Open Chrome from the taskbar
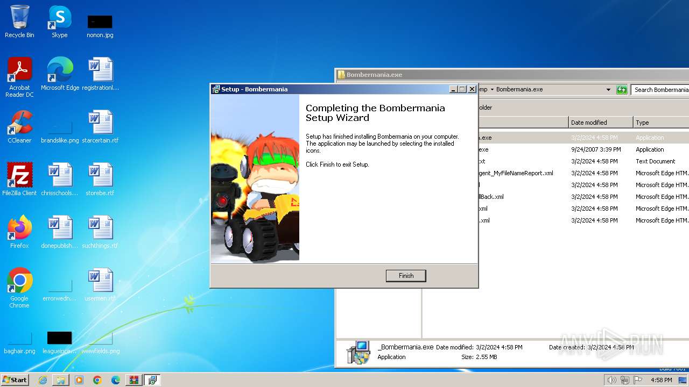Viewport: 689px width, 387px height. pyautogui.click(x=97, y=380)
